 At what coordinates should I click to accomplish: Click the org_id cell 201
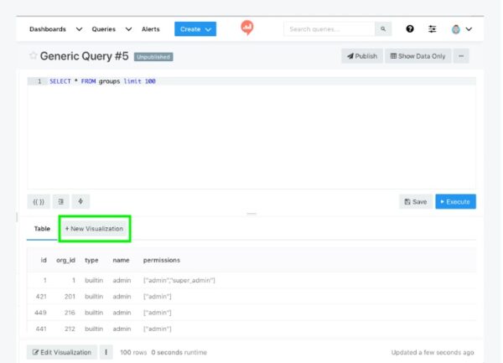[70, 296]
